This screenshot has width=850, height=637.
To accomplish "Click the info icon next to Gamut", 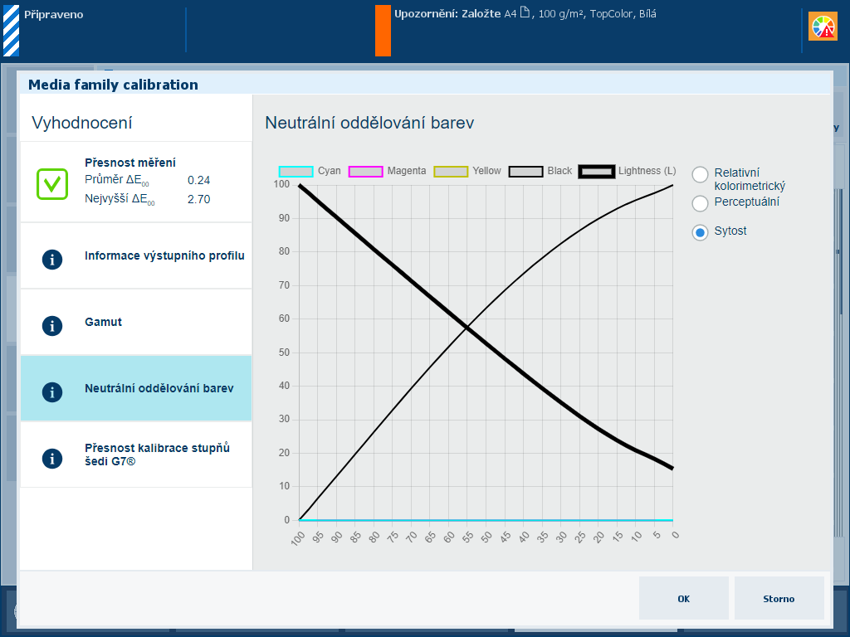I will [52, 325].
